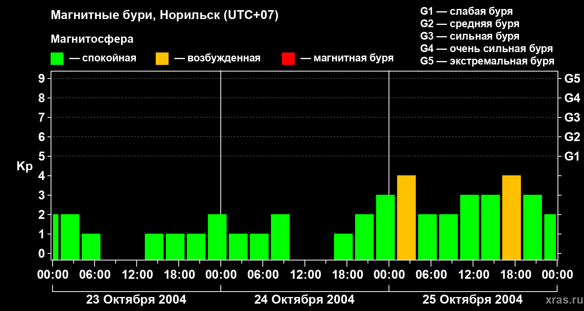Click the green Kp 3 bar ending 24 Октября
The height and width of the screenshot is (311, 584).
pyautogui.click(x=385, y=227)
